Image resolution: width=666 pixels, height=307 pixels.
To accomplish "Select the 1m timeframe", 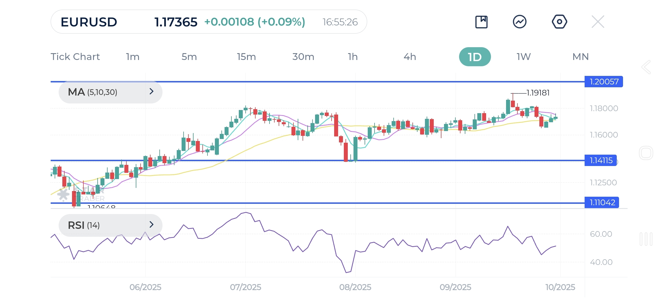I will [x=133, y=57].
